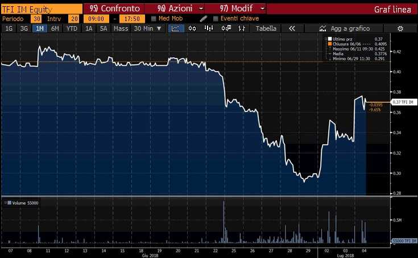Click the Tabella button
This screenshot has height=258, width=418.
click(266, 28)
